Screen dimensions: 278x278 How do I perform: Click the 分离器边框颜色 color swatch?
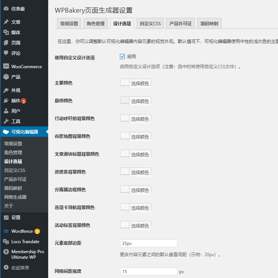coord(125,189)
